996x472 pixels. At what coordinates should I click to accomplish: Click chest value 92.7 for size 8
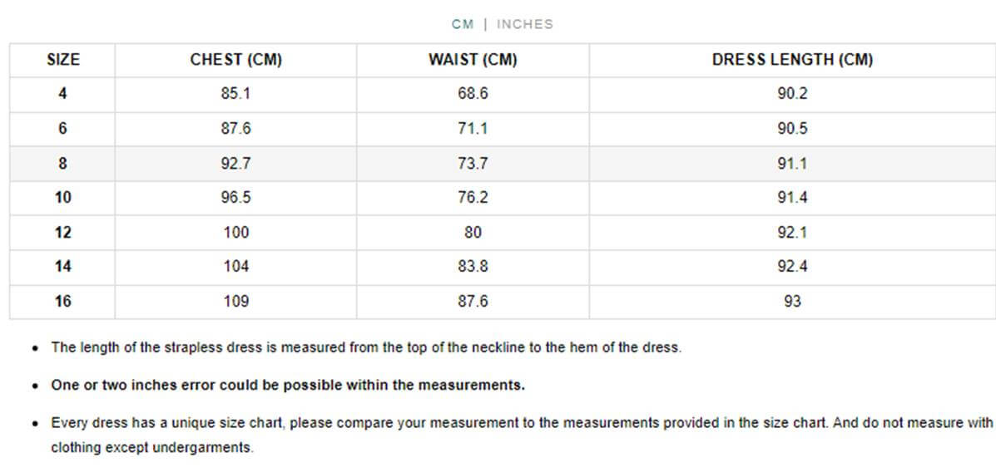point(235,164)
